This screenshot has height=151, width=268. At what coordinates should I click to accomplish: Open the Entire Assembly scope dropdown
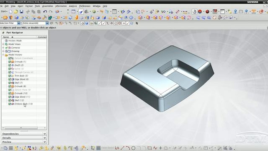click(x=47, y=23)
